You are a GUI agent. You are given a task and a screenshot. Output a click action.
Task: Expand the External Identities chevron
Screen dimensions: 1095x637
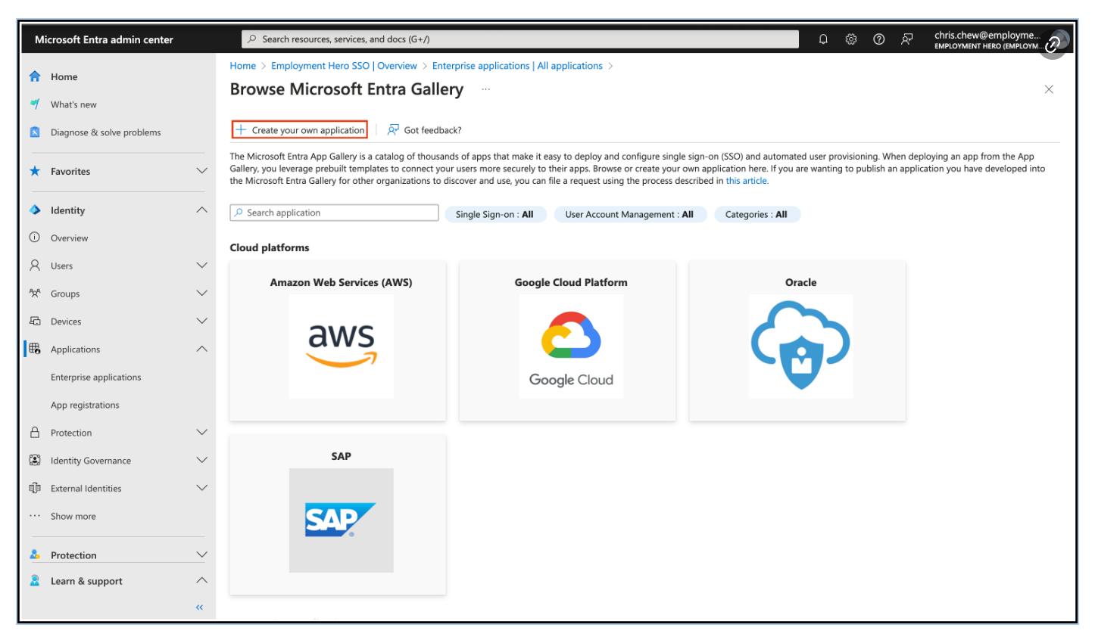point(201,488)
